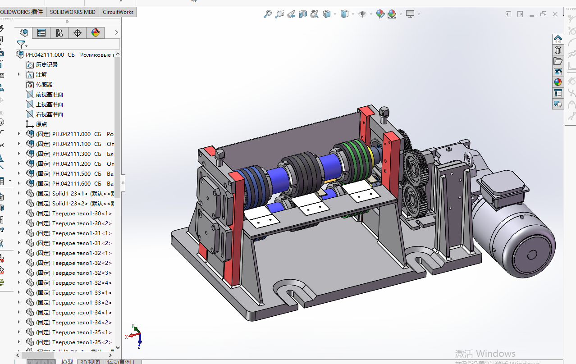Open the View Palette task pane tab

pyautogui.click(x=558, y=71)
